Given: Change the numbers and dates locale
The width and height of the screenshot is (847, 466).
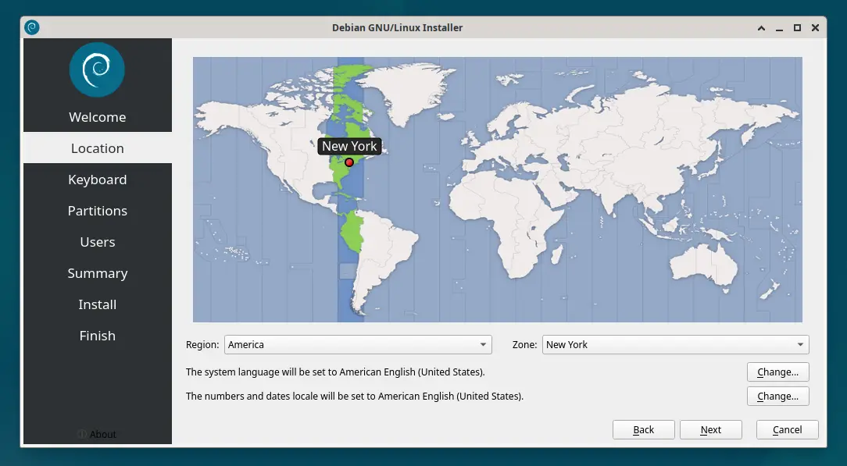Looking at the screenshot, I should click(x=777, y=396).
